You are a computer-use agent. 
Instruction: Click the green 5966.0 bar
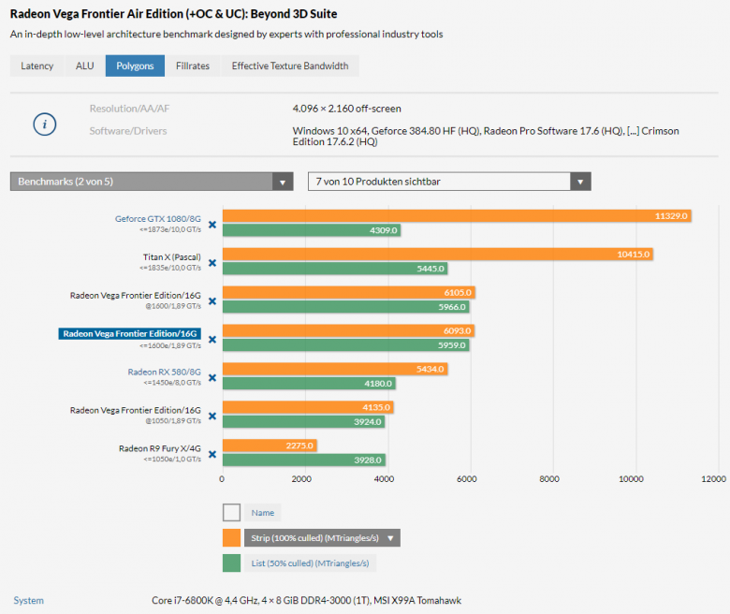pos(346,307)
